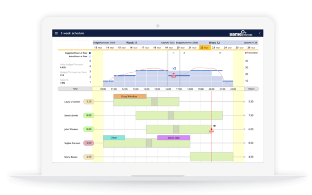312x195 pixels.
Task: Click the break block in John Winston's shift
Action: coord(176,129)
